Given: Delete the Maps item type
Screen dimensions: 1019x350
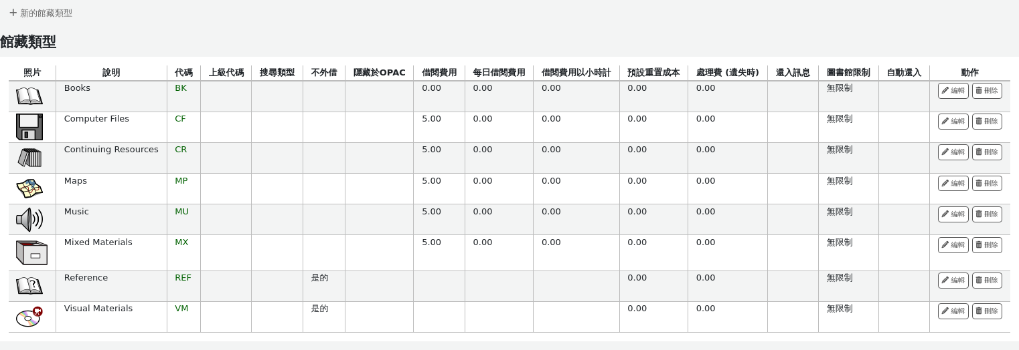Looking at the screenshot, I should (x=987, y=184).
